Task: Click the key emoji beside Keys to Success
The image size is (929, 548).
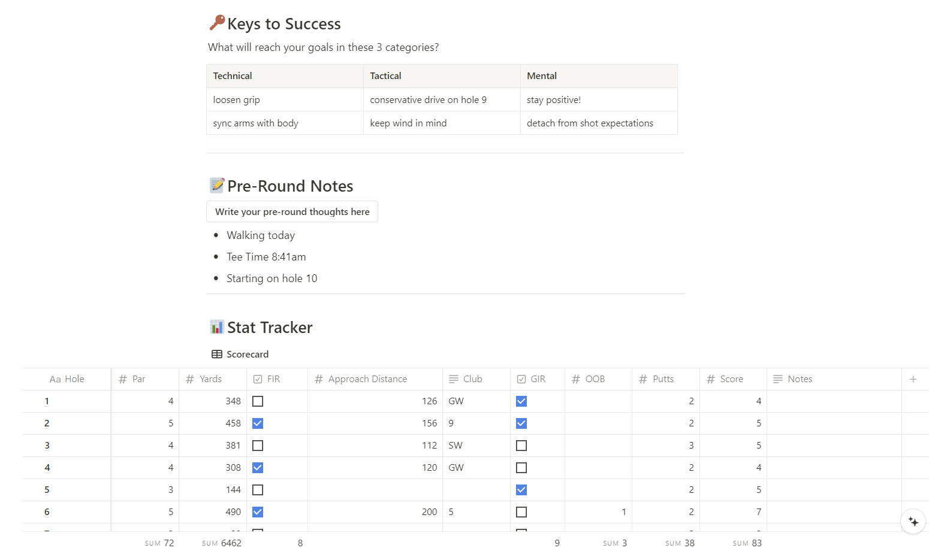Action: [x=216, y=23]
